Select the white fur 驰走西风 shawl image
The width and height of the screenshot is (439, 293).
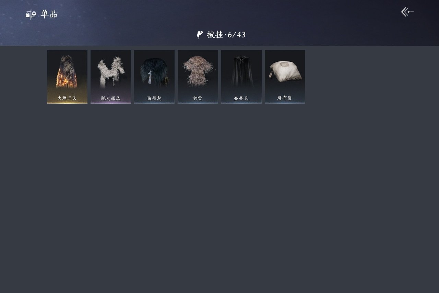coord(111,72)
